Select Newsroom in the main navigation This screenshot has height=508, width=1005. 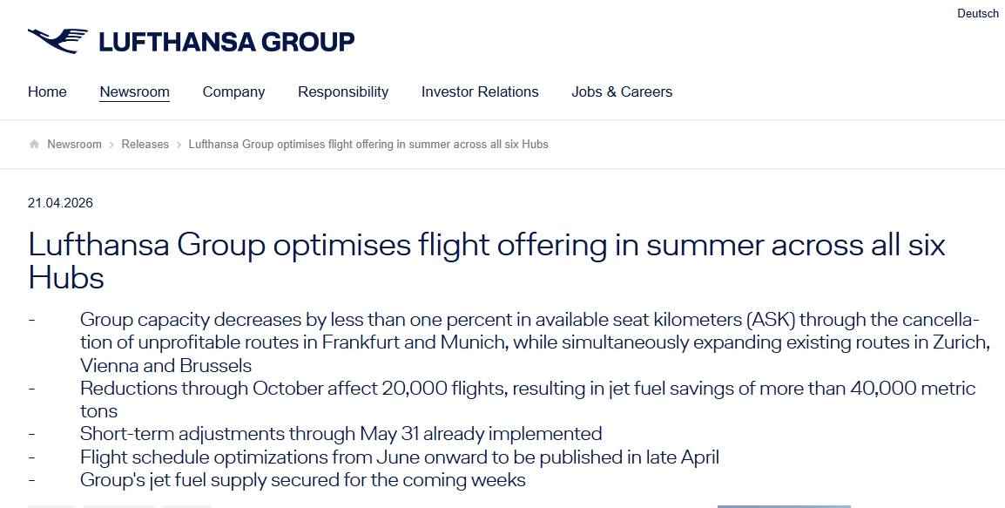[x=134, y=91]
